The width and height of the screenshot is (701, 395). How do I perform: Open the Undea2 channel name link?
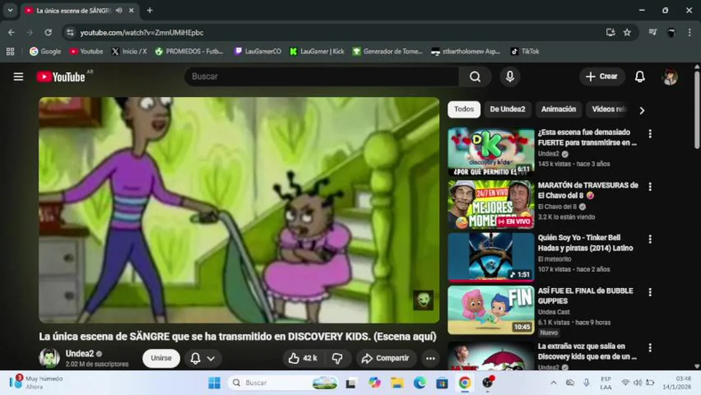80,354
